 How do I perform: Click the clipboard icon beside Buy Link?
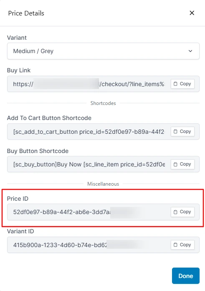point(175,84)
